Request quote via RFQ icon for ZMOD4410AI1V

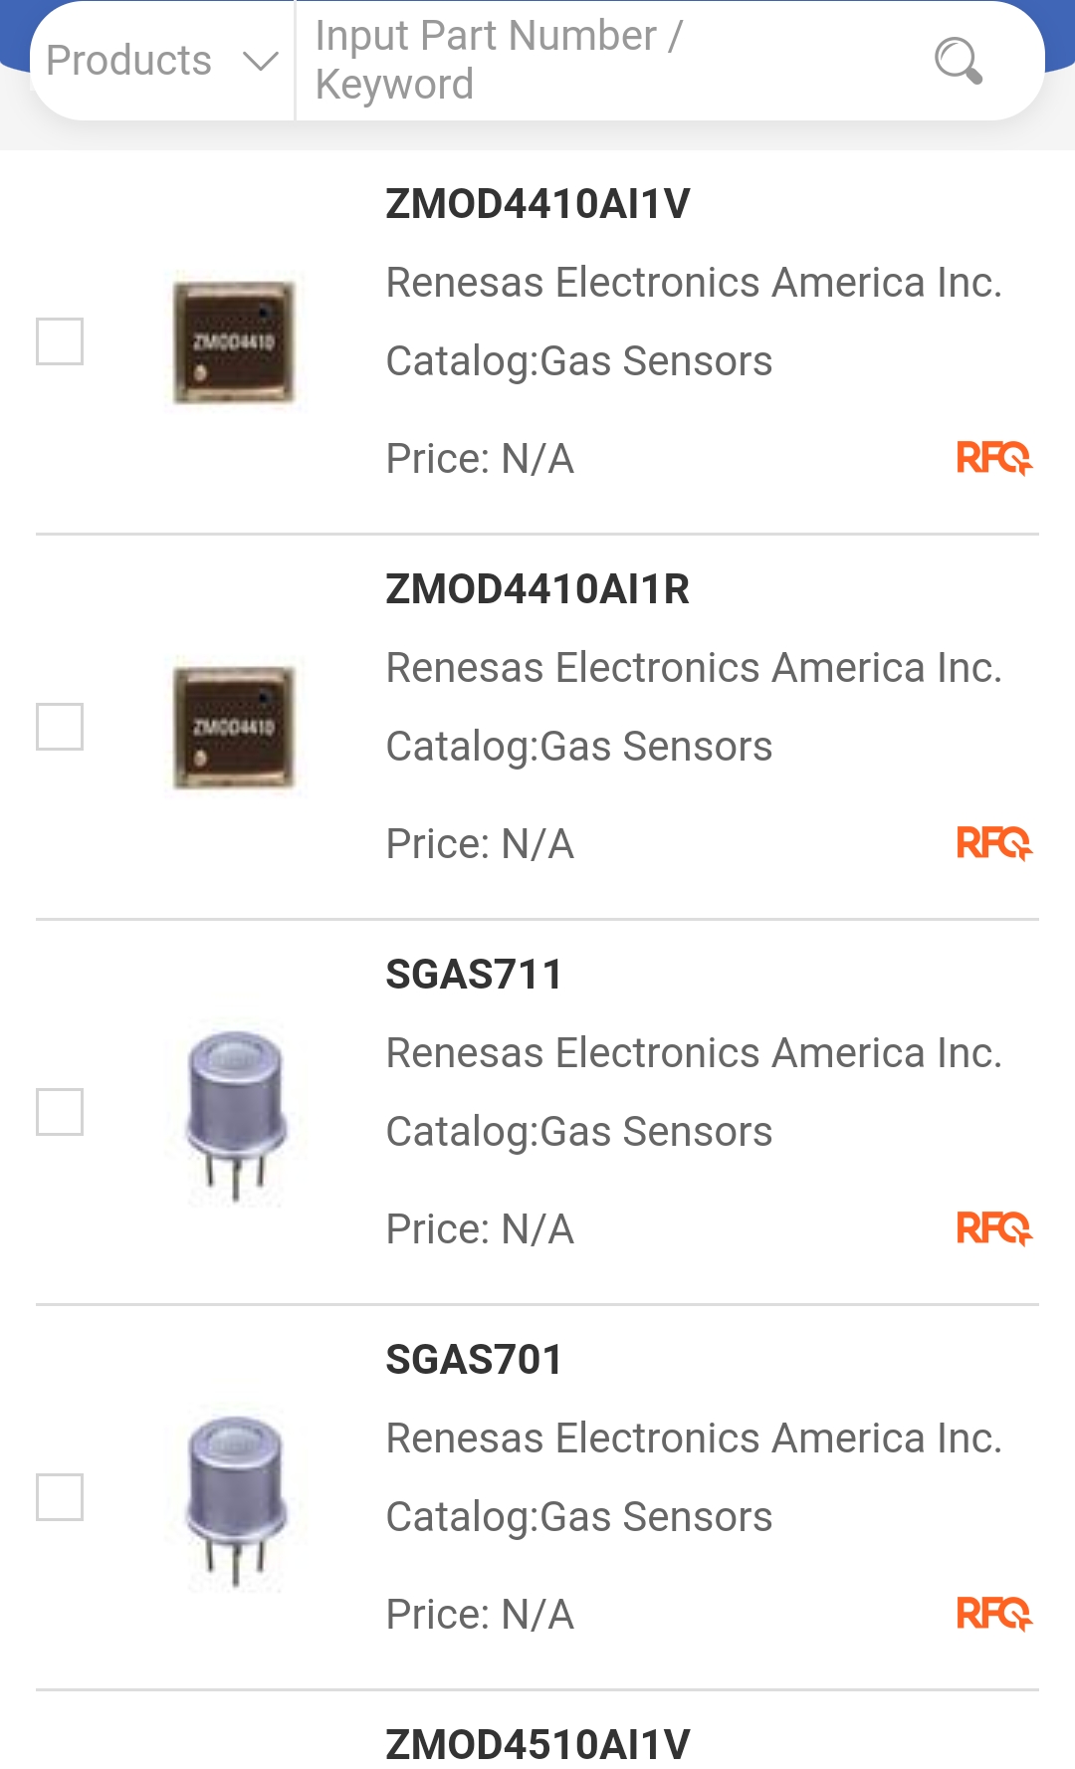(994, 458)
